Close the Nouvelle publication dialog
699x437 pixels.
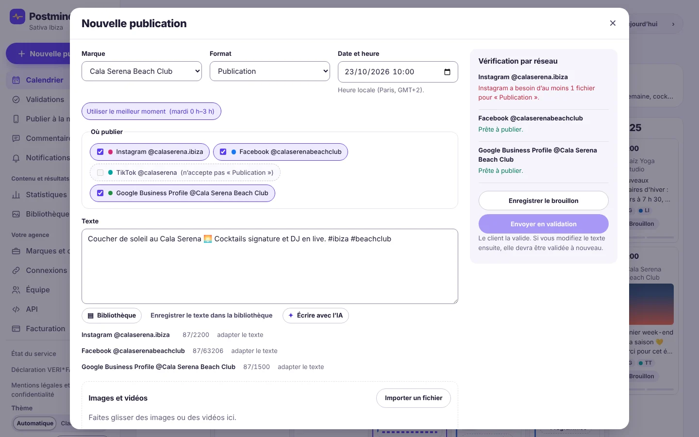(x=613, y=23)
